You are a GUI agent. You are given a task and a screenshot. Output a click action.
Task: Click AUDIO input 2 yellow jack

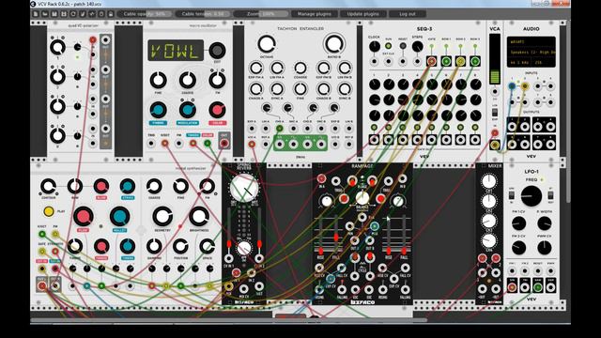[x=525, y=86]
